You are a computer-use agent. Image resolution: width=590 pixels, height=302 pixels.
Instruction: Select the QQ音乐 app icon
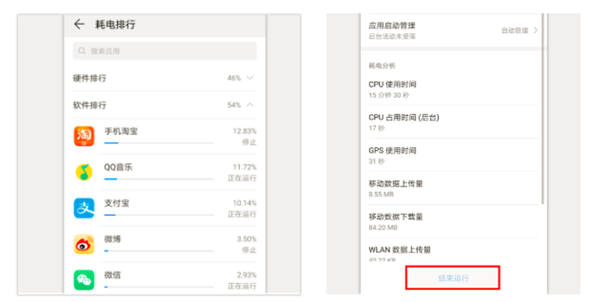(84, 172)
